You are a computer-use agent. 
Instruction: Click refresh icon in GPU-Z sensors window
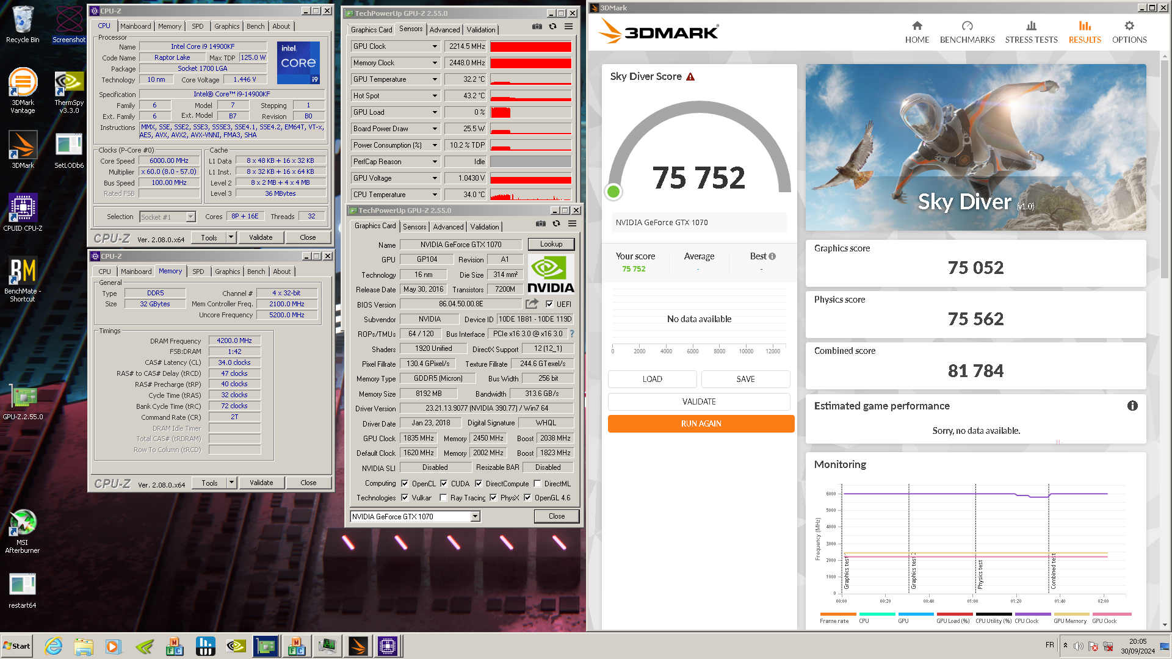pos(552,27)
